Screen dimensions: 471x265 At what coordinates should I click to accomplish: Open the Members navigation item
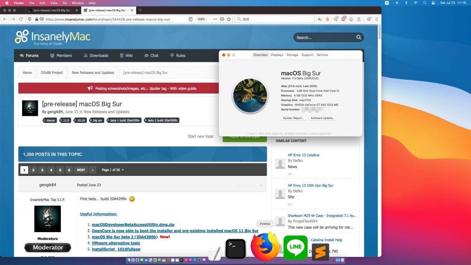click(x=61, y=56)
